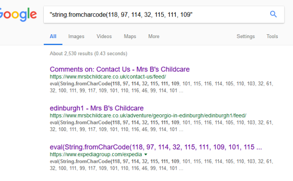The image size is (293, 181).
Task: Click the www.expediagroup.com/expedia URL
Action: (x=96, y=155)
